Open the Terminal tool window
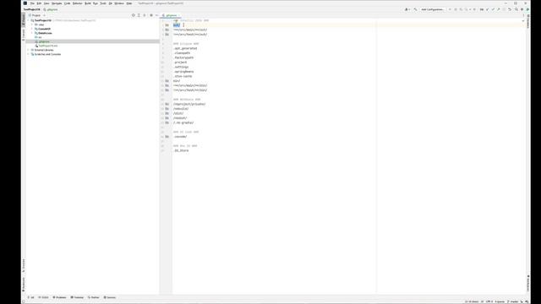The height and width of the screenshot is (304, 541). tap(77, 297)
